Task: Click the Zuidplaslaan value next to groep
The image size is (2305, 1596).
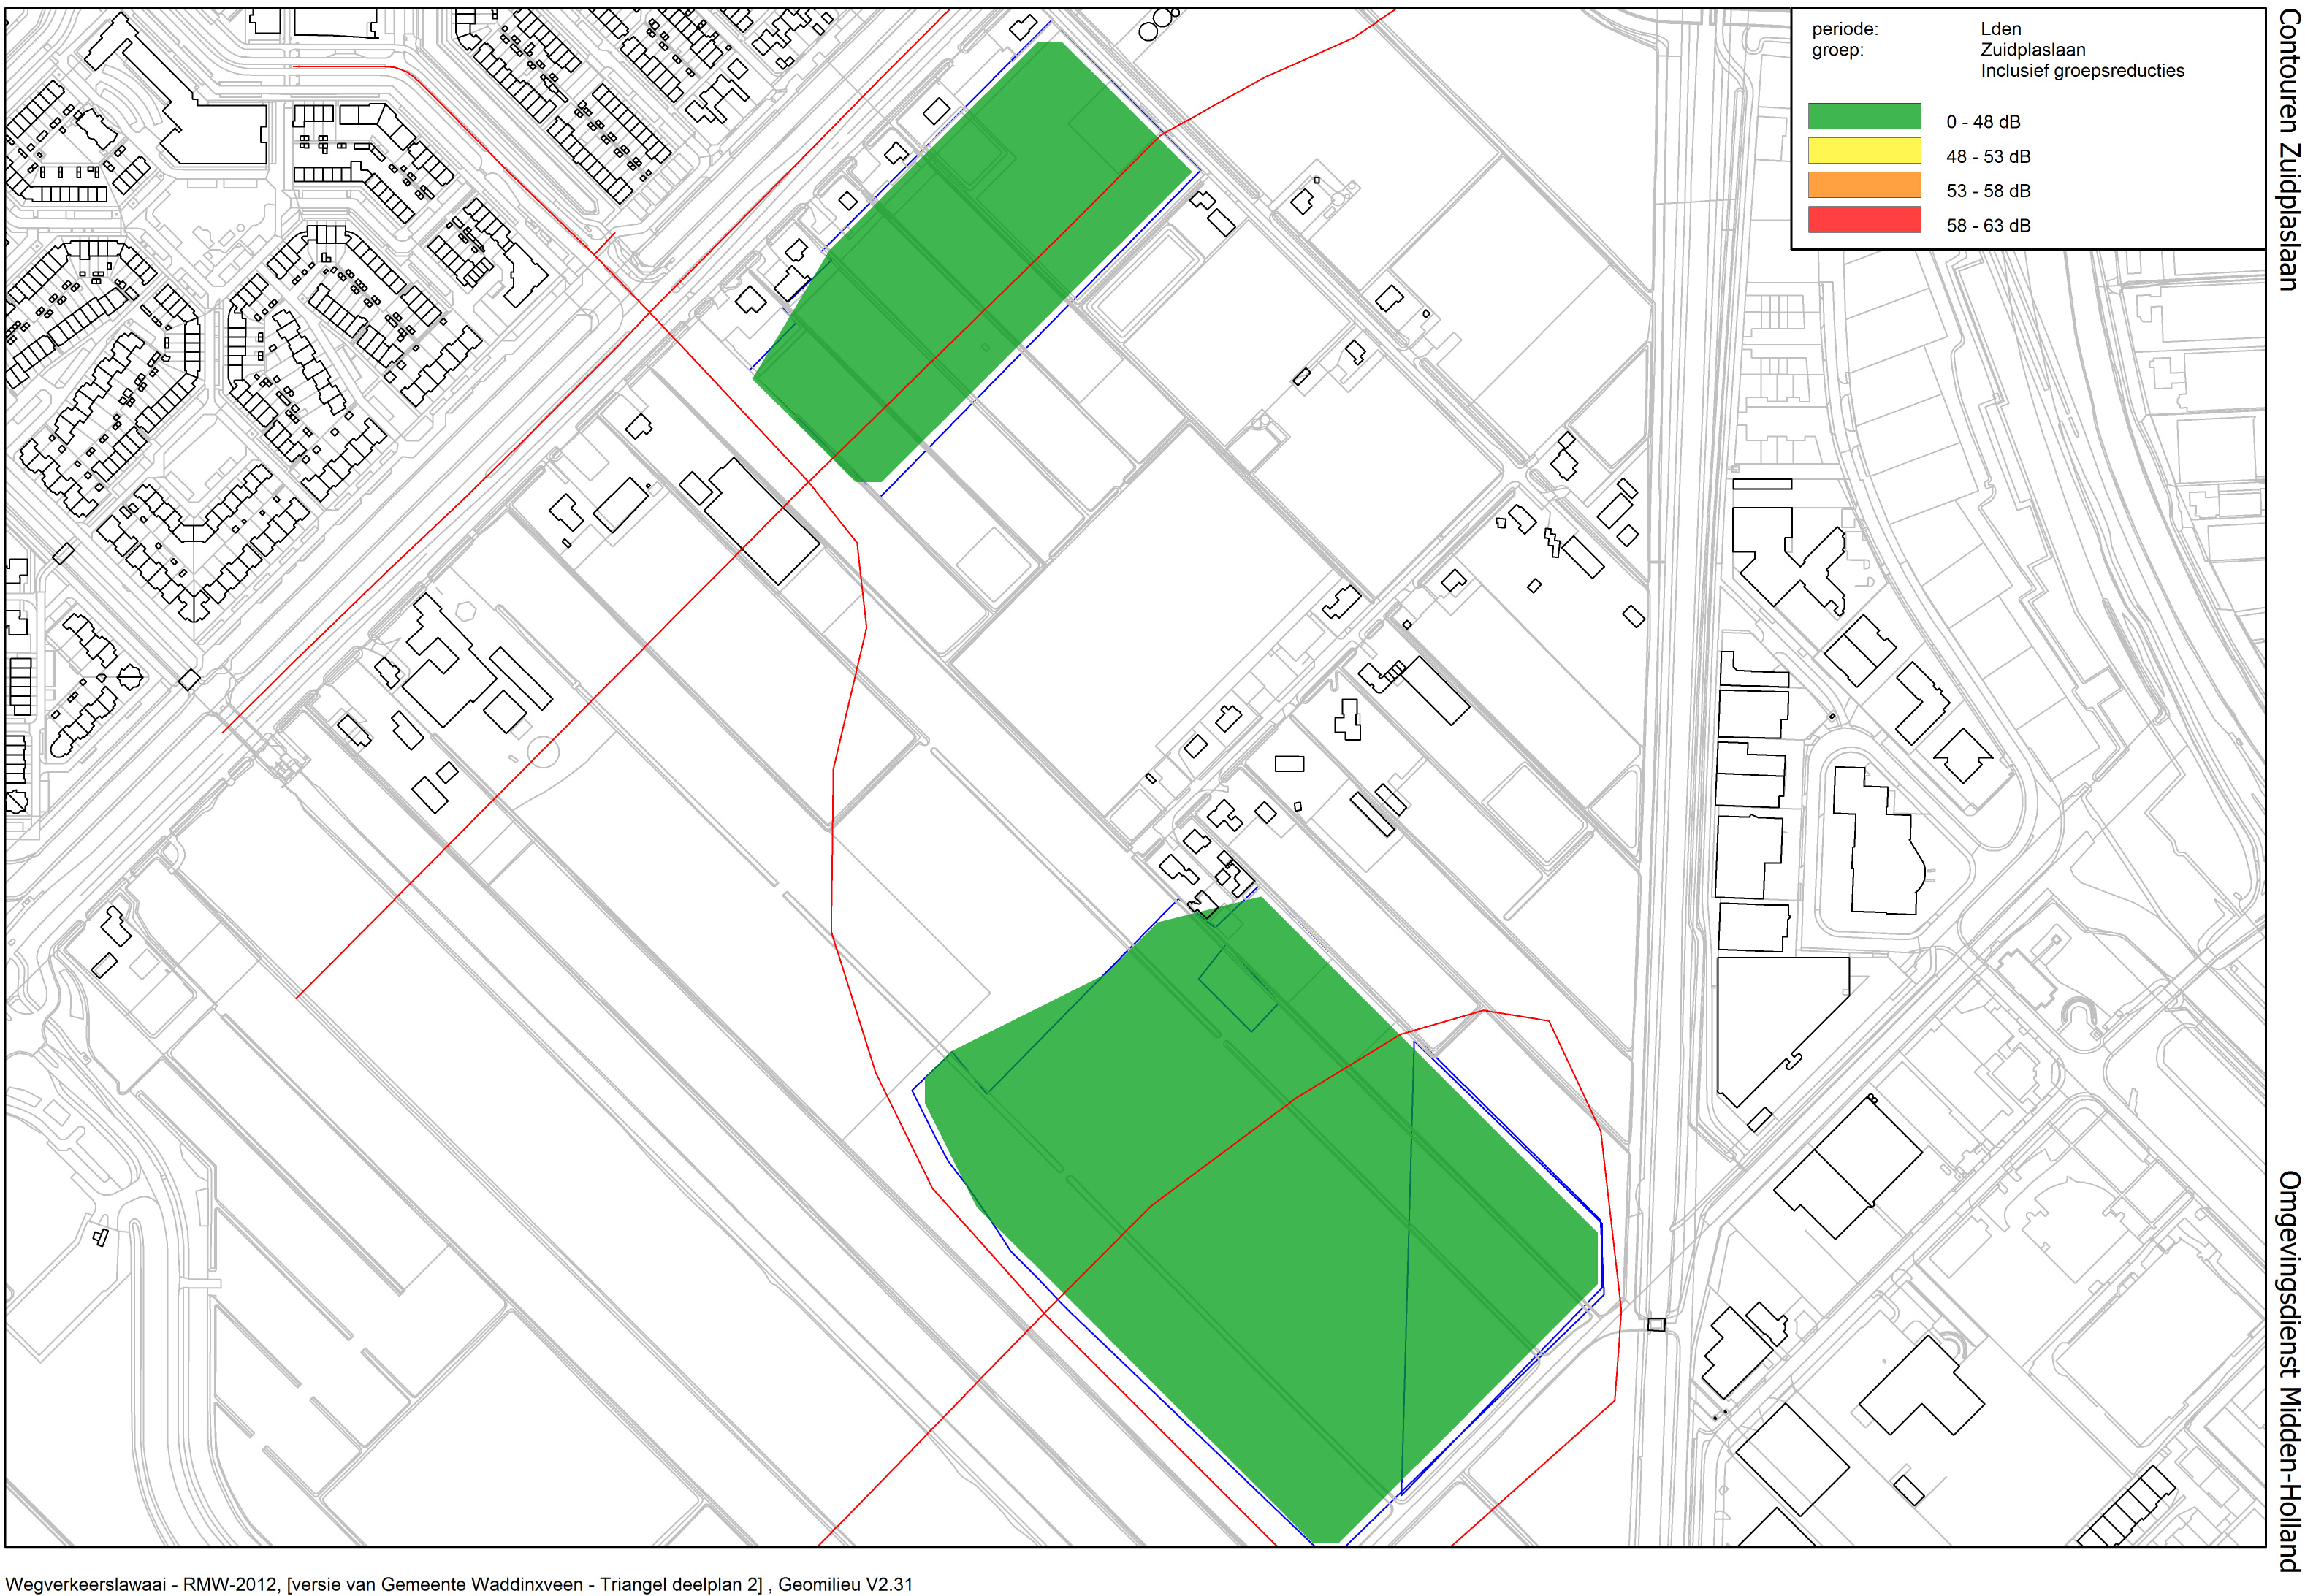Action: tap(2033, 50)
